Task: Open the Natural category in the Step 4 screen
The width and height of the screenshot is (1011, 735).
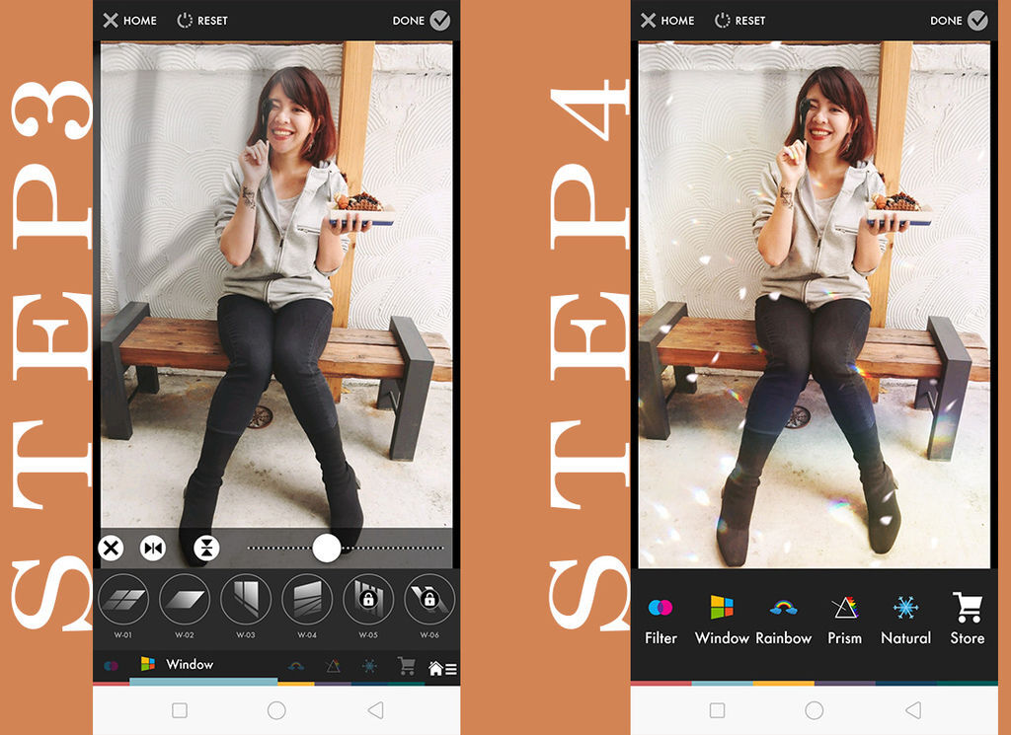Action: [906, 621]
